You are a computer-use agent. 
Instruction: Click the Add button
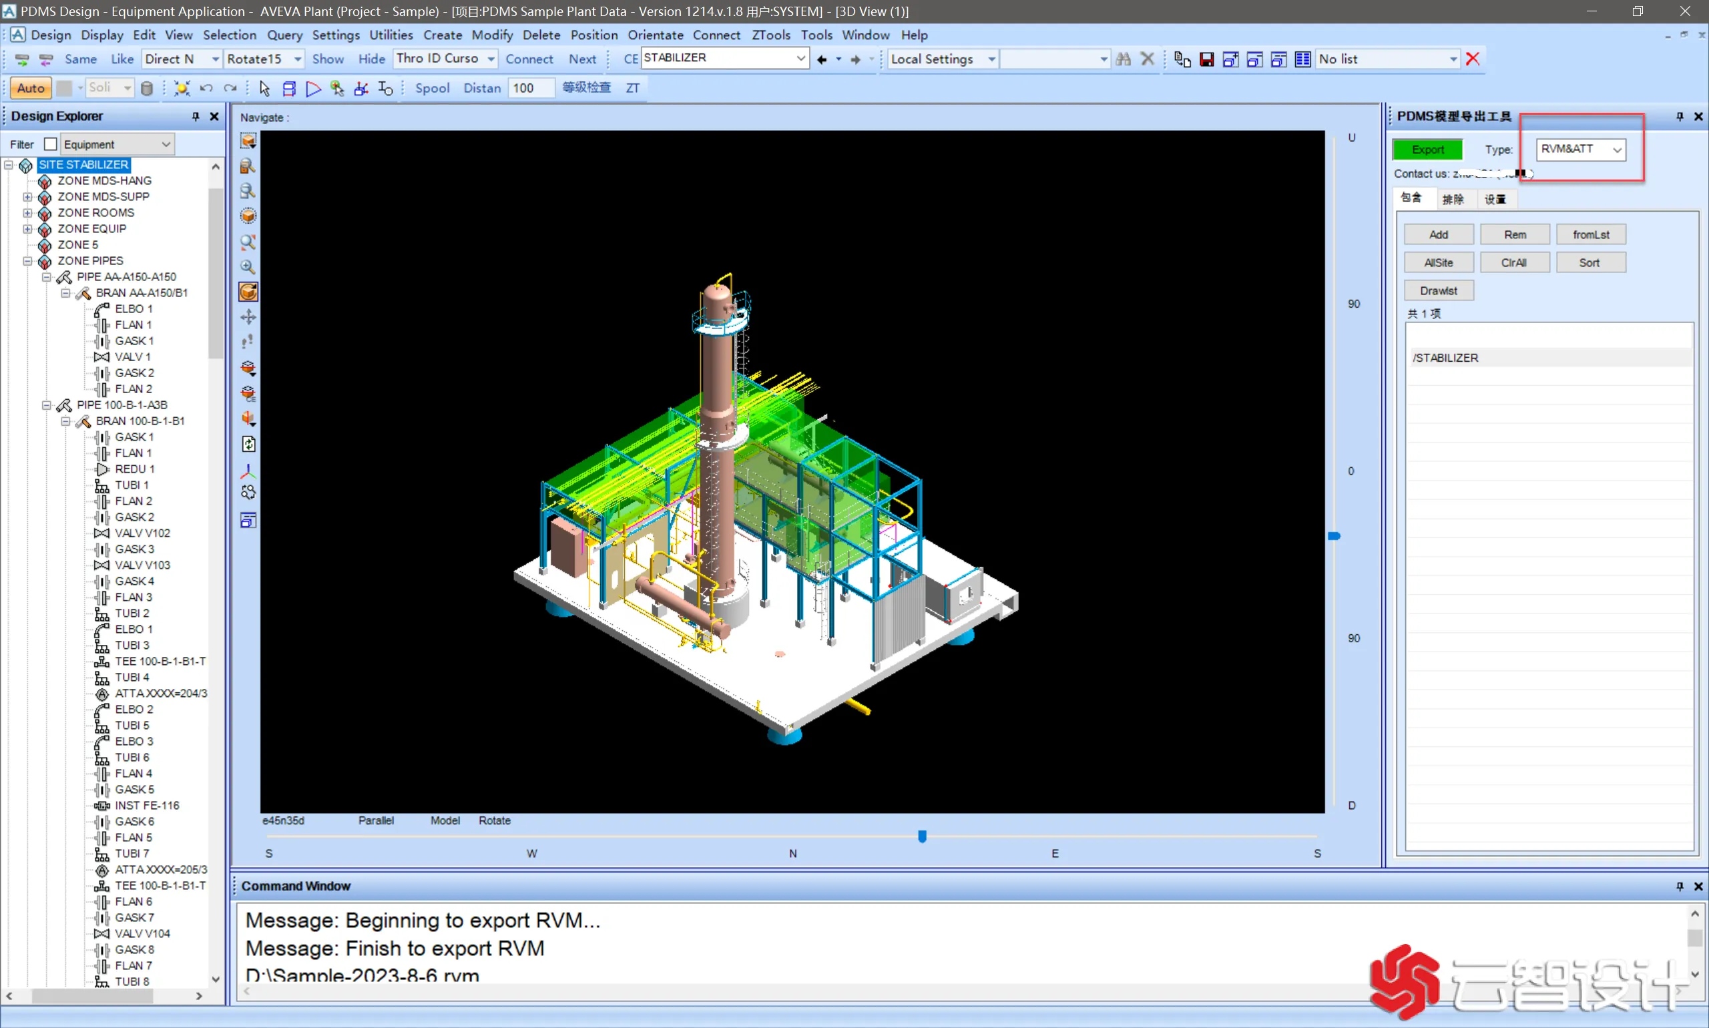point(1438,235)
